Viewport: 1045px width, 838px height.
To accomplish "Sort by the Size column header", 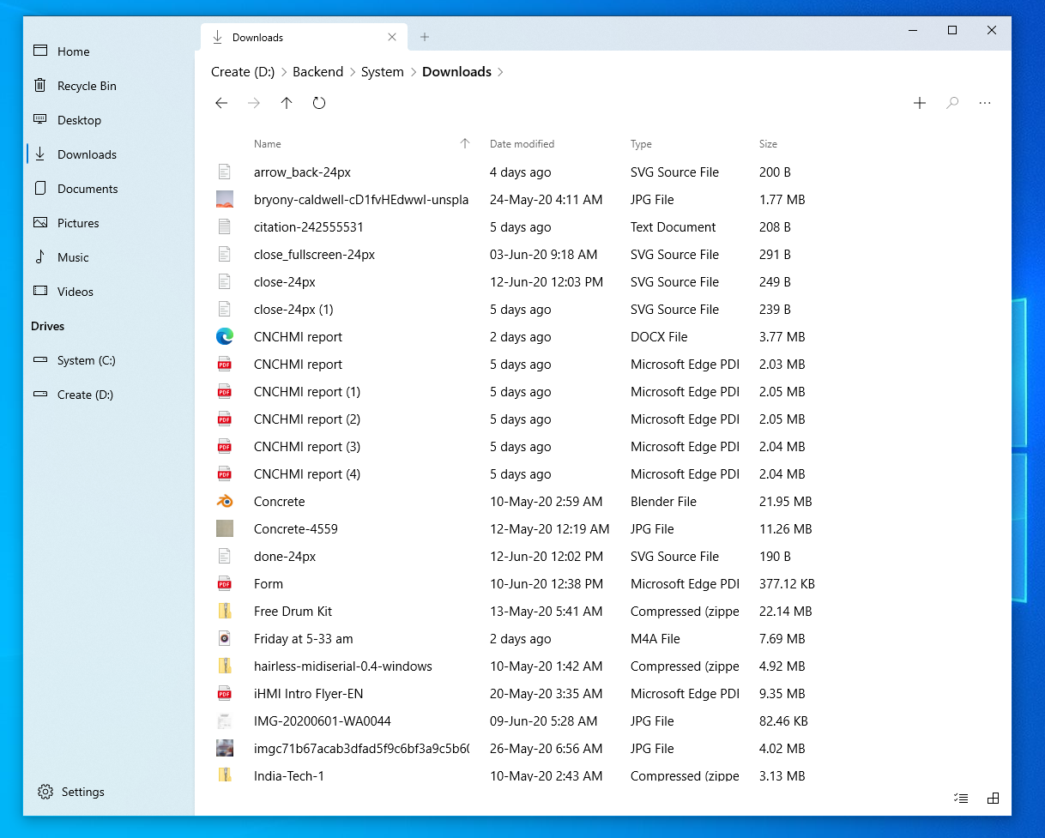I will [x=768, y=144].
